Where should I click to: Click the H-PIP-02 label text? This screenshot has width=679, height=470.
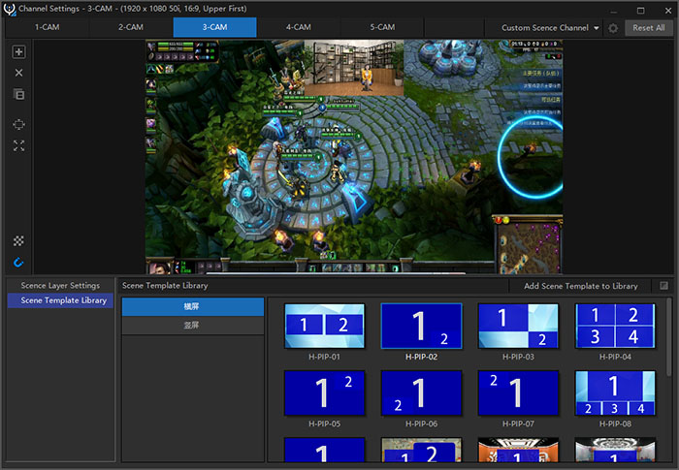coord(421,357)
